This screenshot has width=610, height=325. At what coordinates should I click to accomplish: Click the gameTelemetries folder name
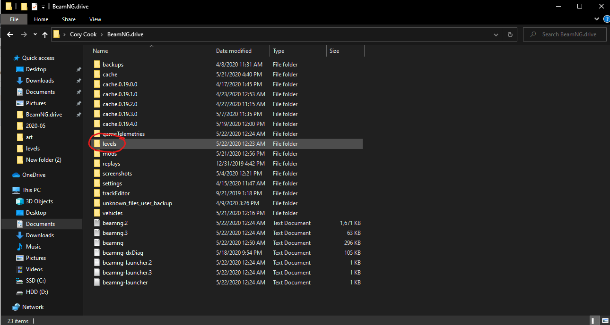[x=123, y=133]
